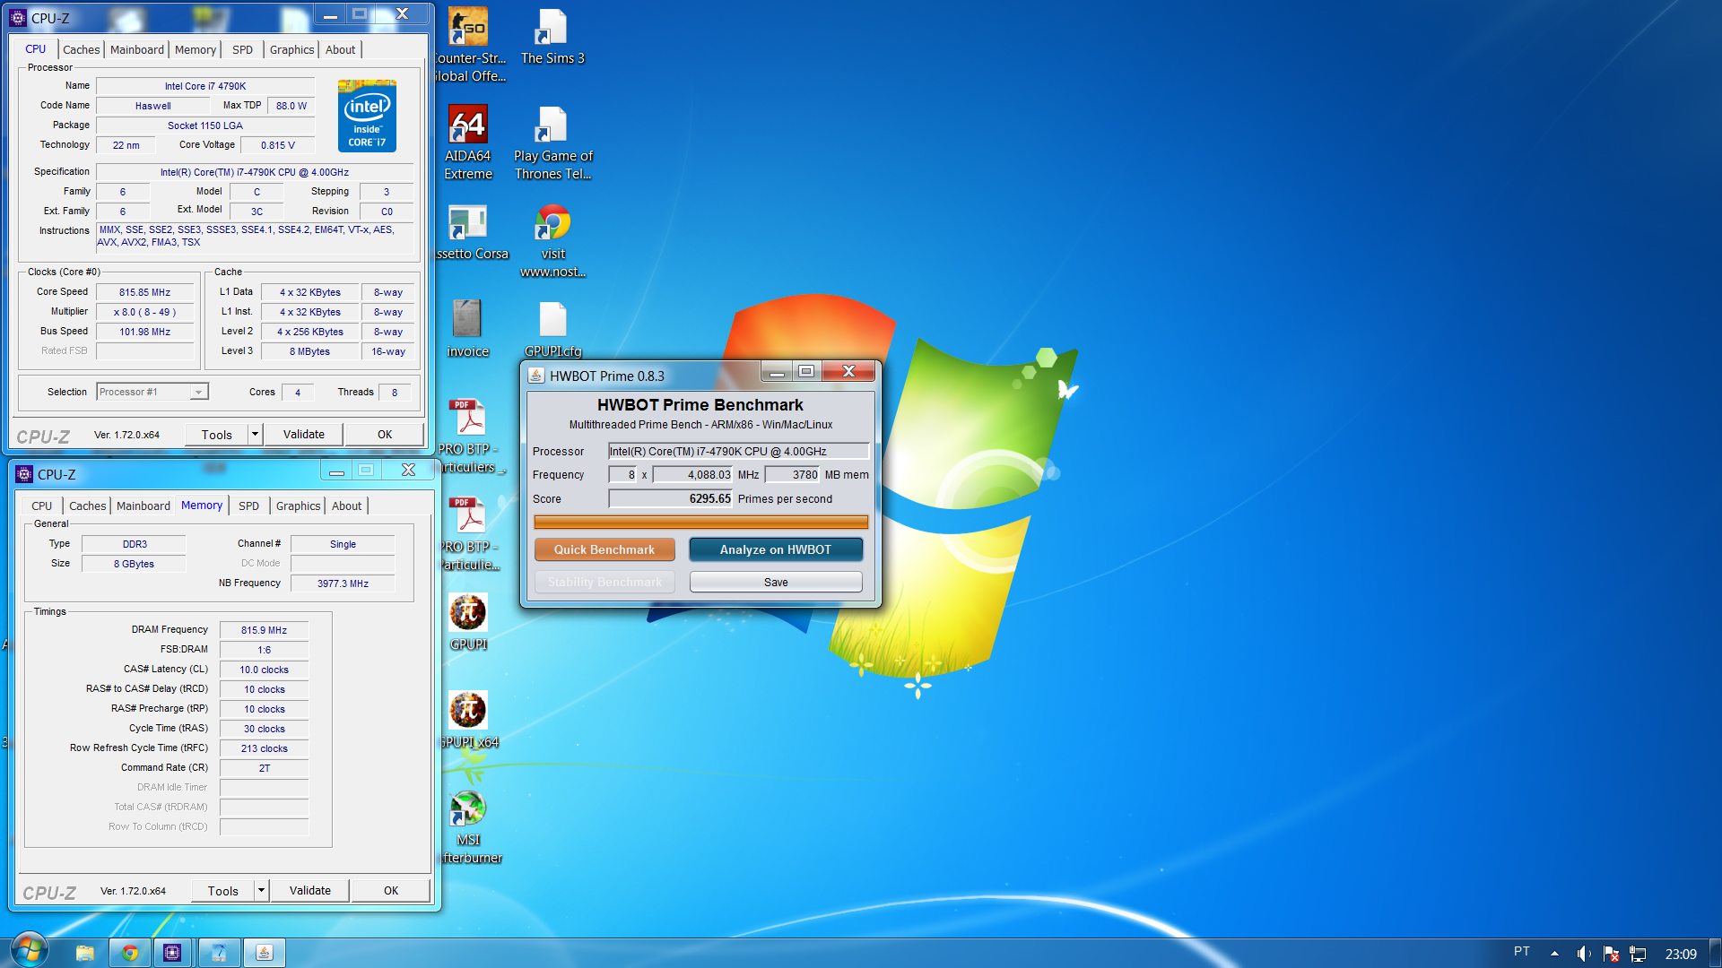Open Google Chrome from the taskbar

tap(130, 953)
